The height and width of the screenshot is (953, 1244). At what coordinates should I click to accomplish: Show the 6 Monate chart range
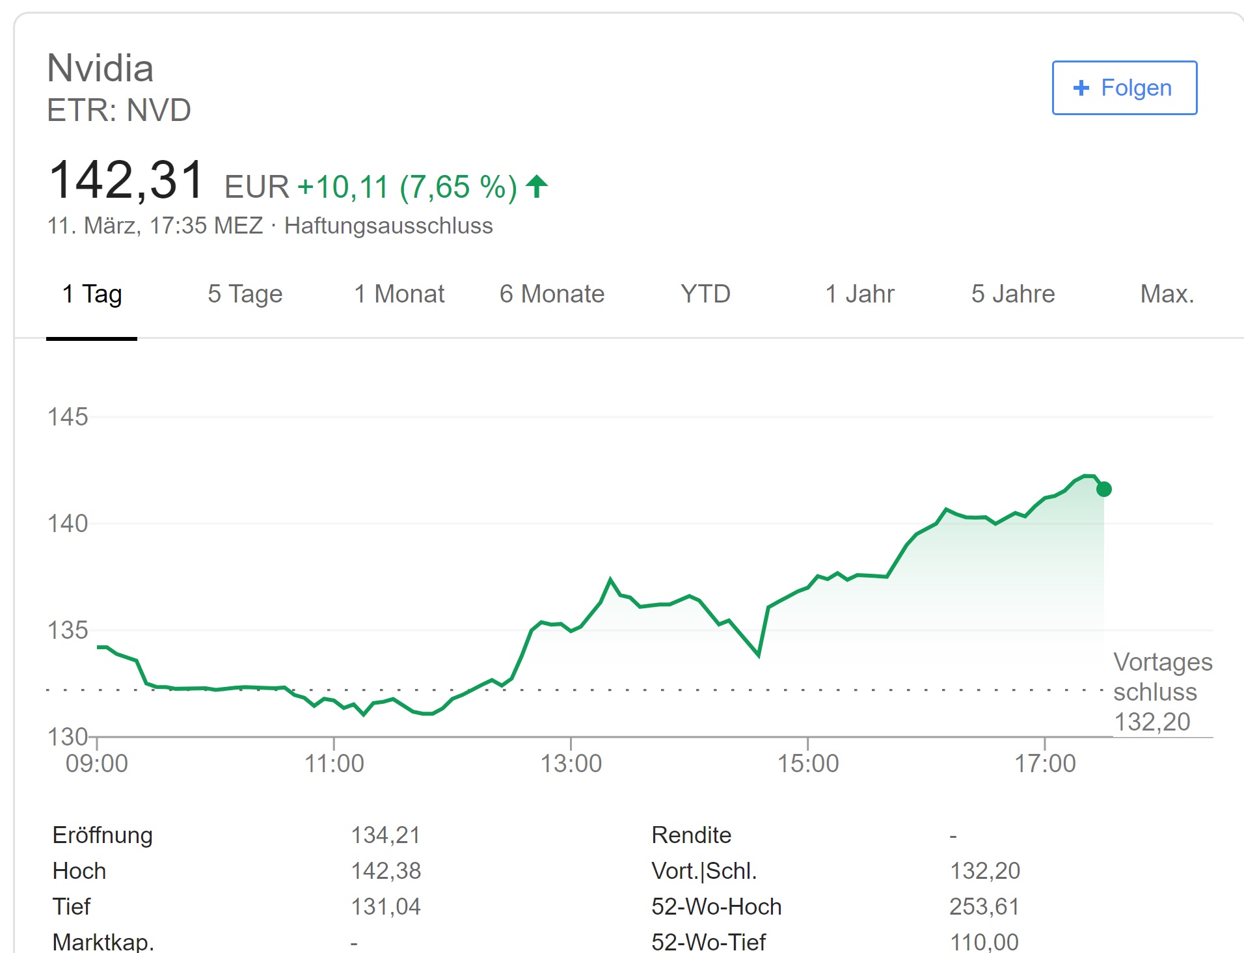pos(552,294)
